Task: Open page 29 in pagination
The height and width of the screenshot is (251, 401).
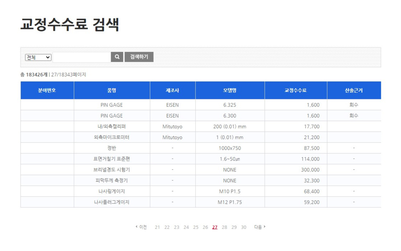Action: pyautogui.click(x=234, y=227)
